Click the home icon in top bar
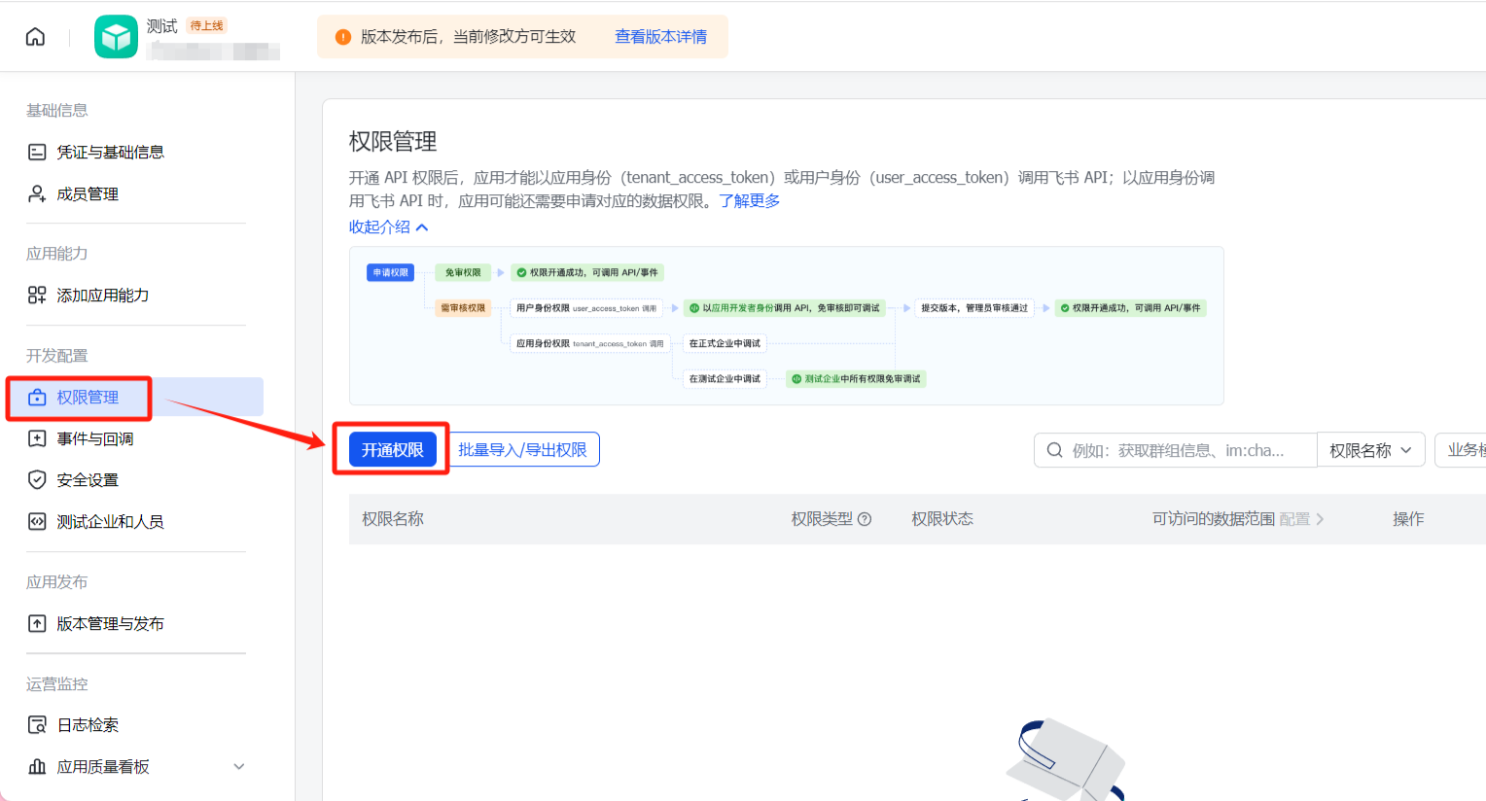The image size is (1486, 801). (x=35, y=37)
